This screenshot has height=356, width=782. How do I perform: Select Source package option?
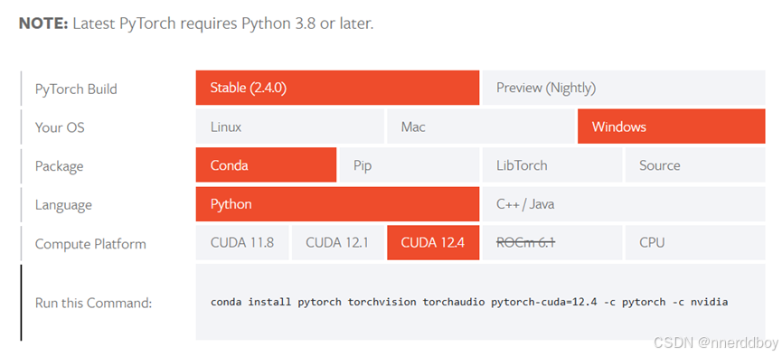pyautogui.click(x=695, y=165)
